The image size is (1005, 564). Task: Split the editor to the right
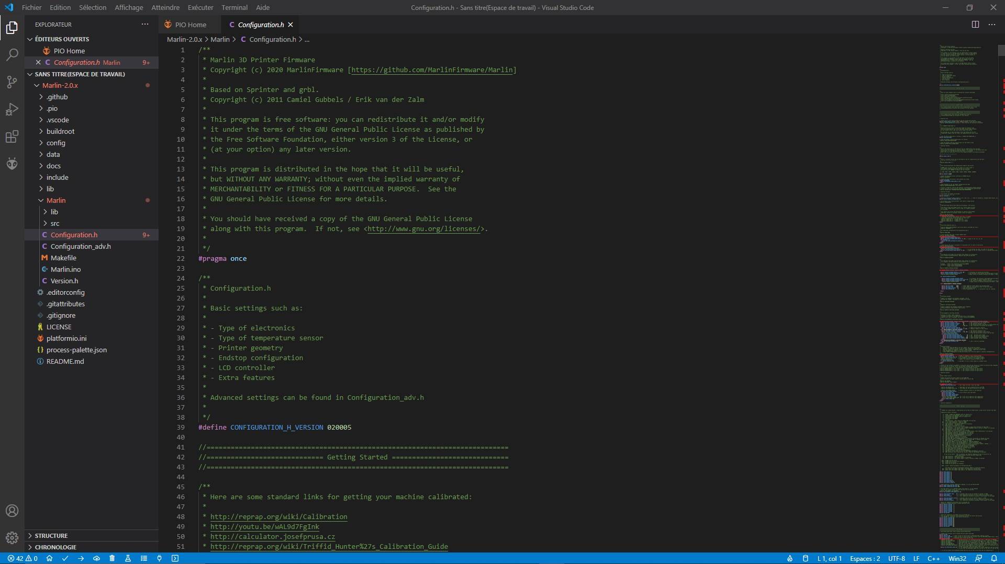coord(975,25)
